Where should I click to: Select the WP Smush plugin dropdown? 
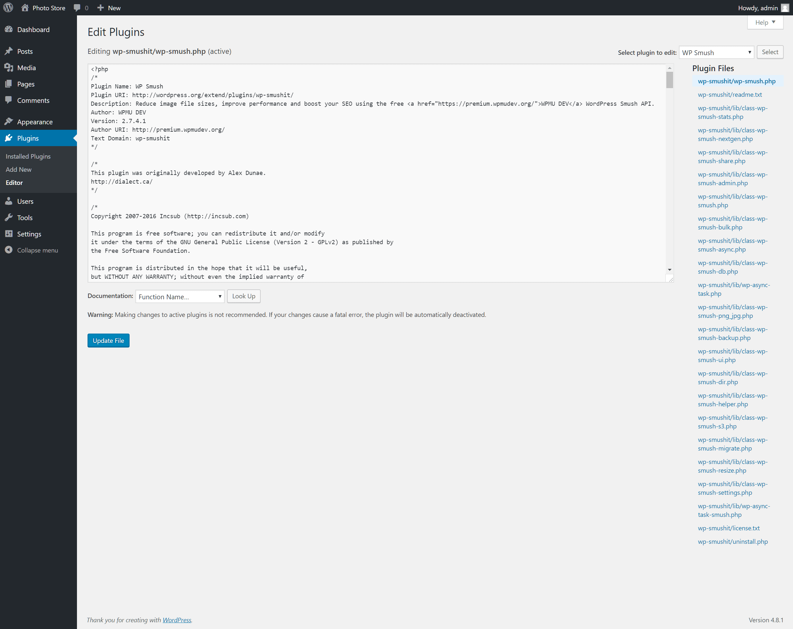pos(716,52)
